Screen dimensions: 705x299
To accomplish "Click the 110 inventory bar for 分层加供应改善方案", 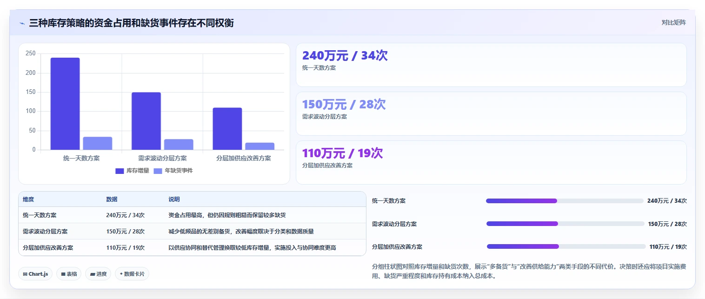I will coord(227,129).
